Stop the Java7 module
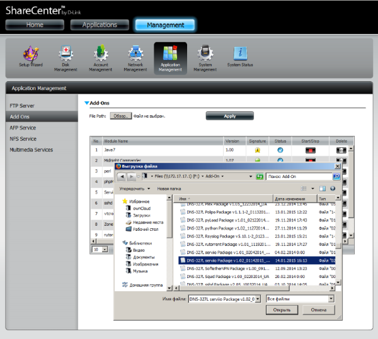Image resolution: width=378 pixels, height=339 pixels. point(310,150)
